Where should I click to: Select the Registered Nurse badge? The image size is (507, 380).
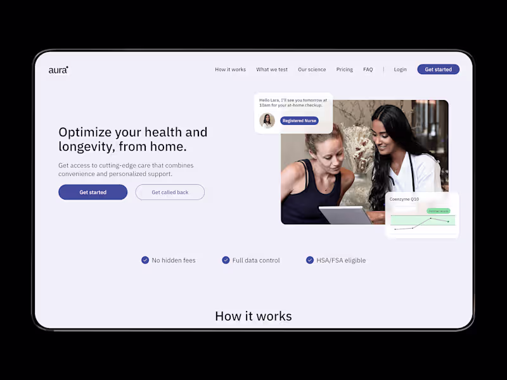point(299,120)
